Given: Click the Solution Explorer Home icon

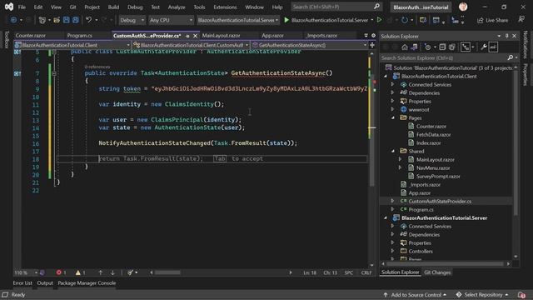Looking at the screenshot, I should tap(405, 47).
